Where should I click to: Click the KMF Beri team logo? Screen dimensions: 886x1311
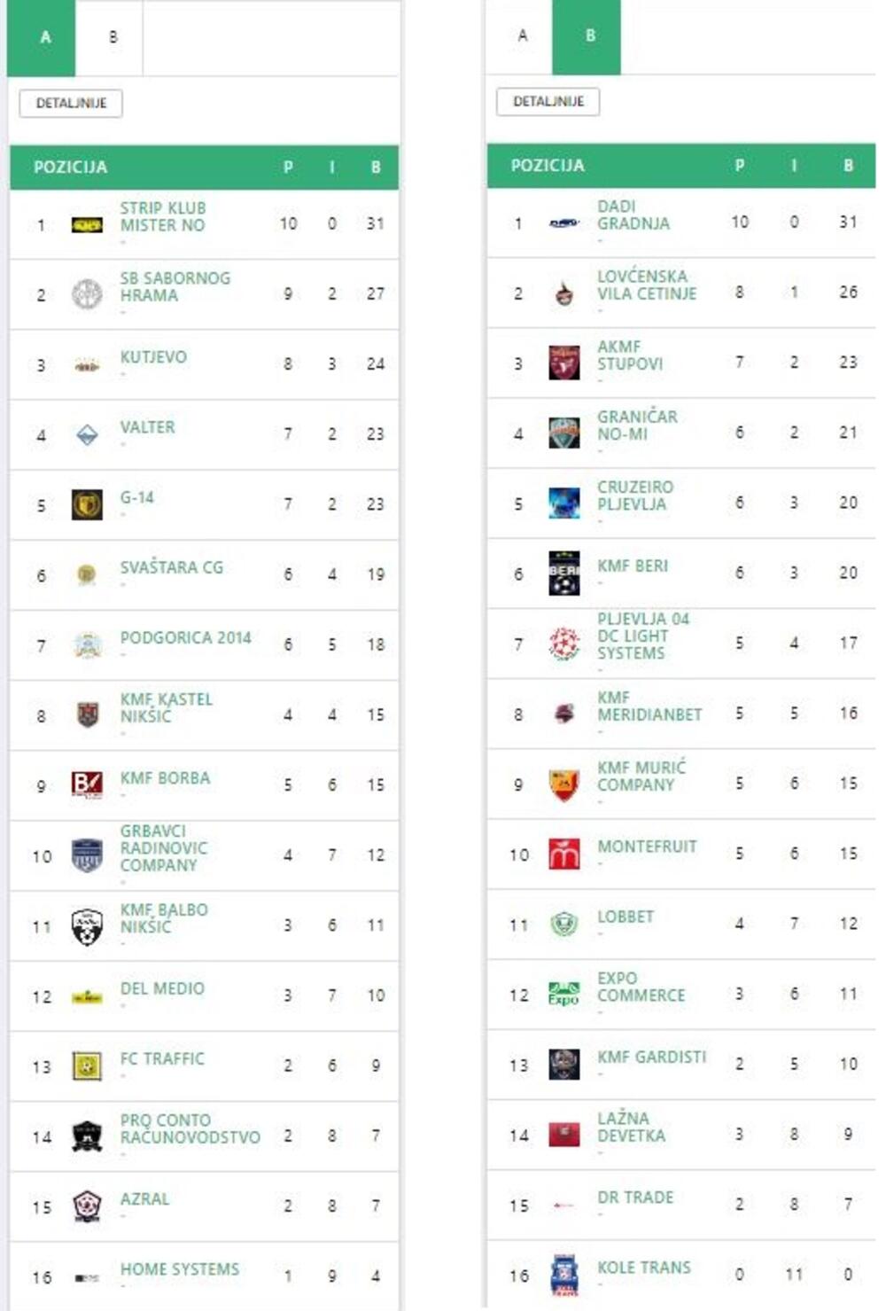[x=564, y=573]
